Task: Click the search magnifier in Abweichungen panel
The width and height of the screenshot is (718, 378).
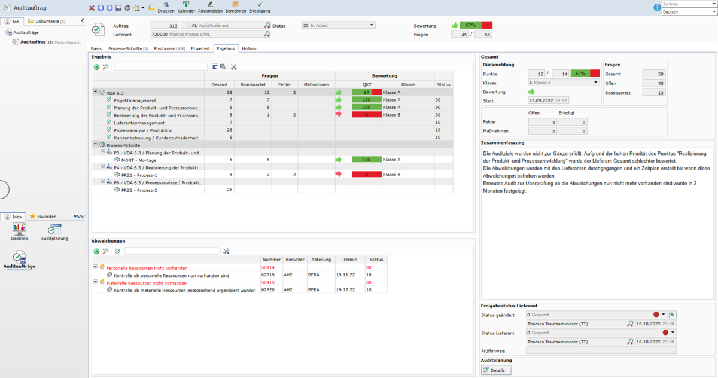Action: [106, 251]
